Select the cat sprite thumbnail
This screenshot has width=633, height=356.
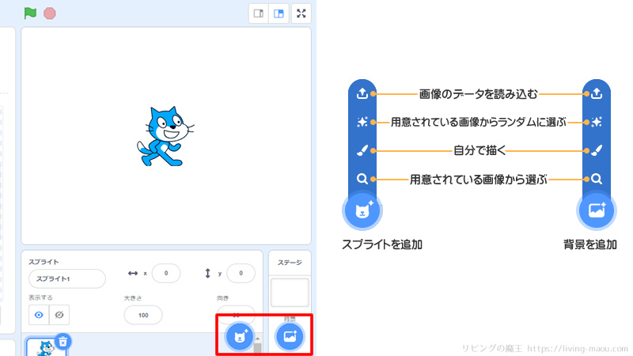coord(46,348)
